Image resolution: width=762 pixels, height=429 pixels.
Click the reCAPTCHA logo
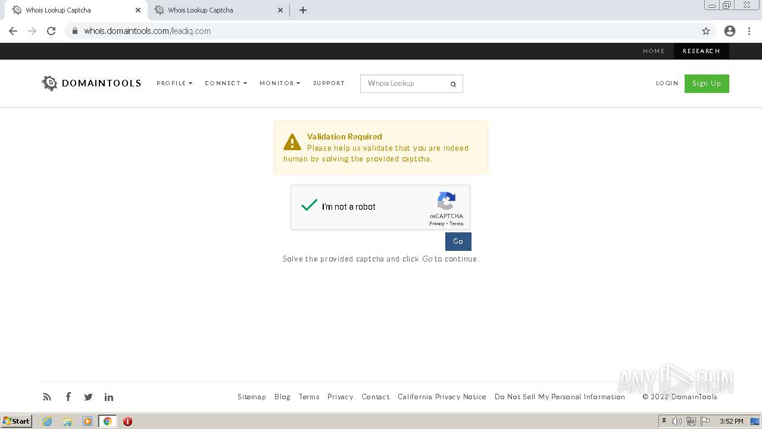pos(446,201)
